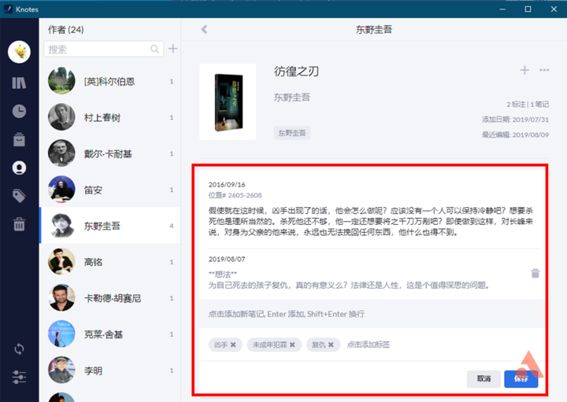Viewport: 567px width, 402px height.
Task: Click the **想法** note heading
Action: coord(223,274)
